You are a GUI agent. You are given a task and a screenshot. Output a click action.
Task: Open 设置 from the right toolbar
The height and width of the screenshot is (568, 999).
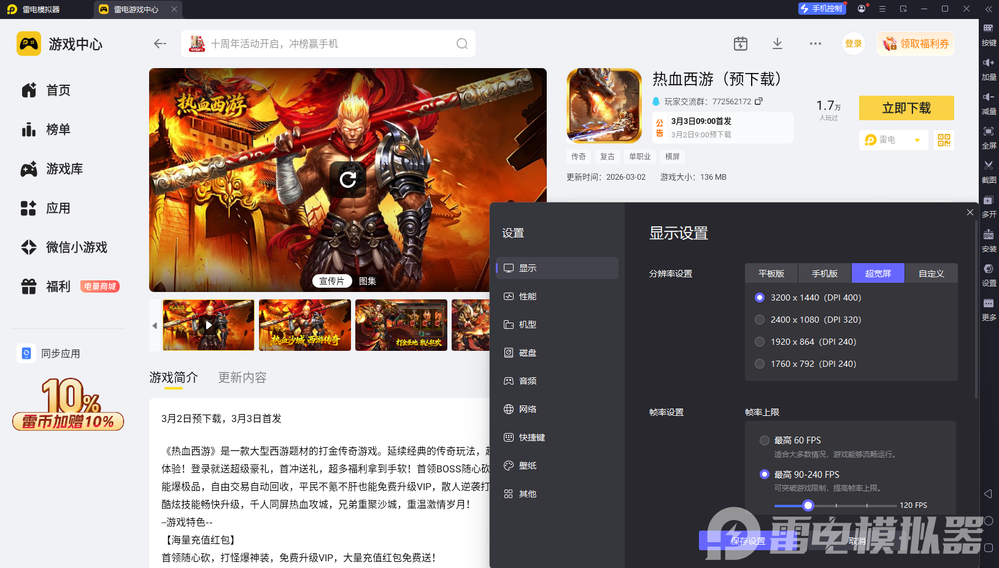click(x=989, y=275)
